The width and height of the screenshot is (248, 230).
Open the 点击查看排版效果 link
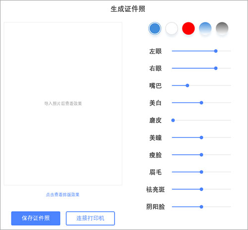[x=62, y=195]
